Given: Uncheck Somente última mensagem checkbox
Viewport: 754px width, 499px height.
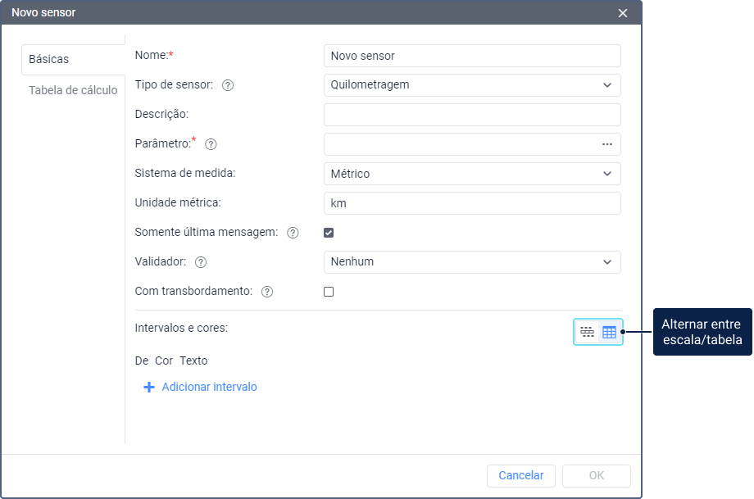Looking at the screenshot, I should point(329,233).
